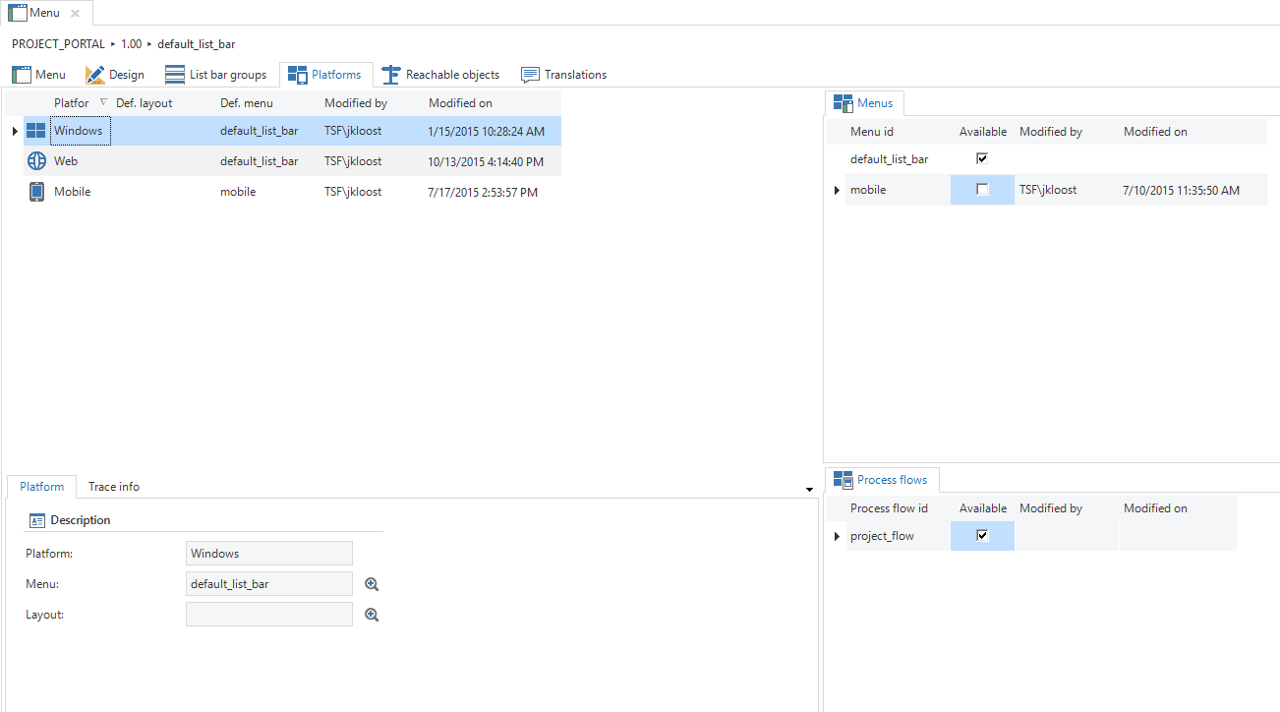This screenshot has width=1280, height=712.
Task: Uncheck Available for default_list_bar menu
Action: coord(982,158)
